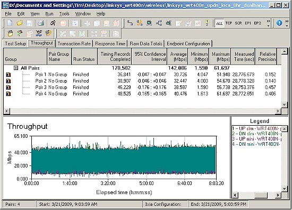Open the Tools menu
Screen dimensions: 292x210
[x=64, y=14]
